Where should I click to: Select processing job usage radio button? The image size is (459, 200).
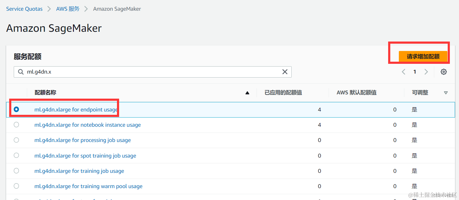tap(16, 140)
